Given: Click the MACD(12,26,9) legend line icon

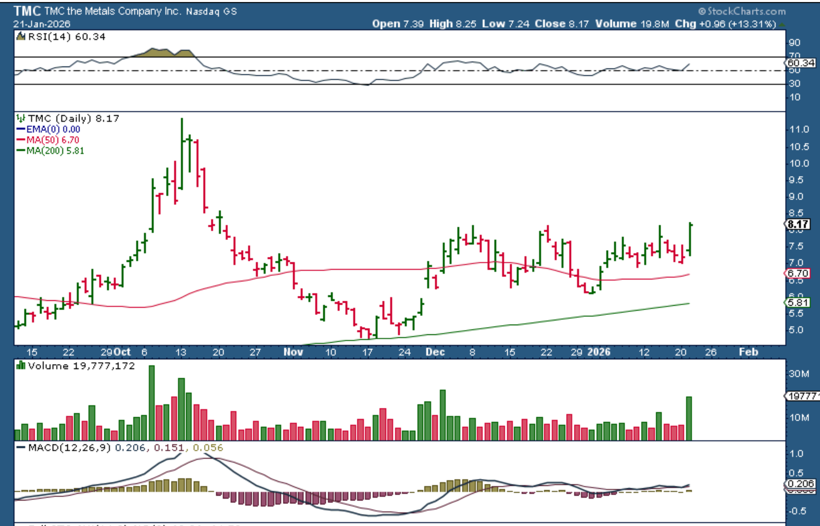Looking at the screenshot, I should [x=21, y=448].
